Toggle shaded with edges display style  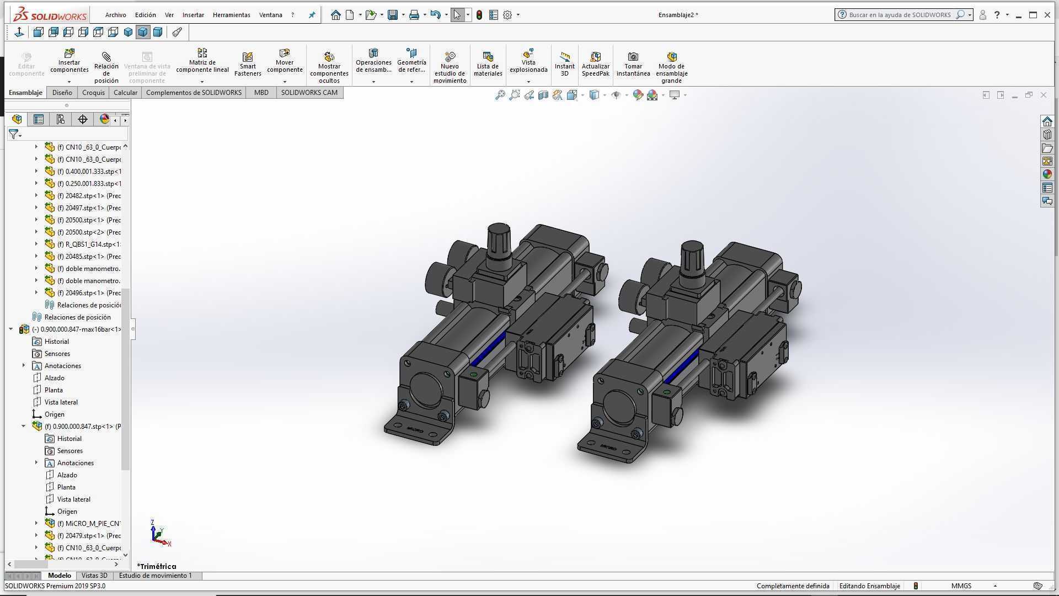tap(143, 32)
